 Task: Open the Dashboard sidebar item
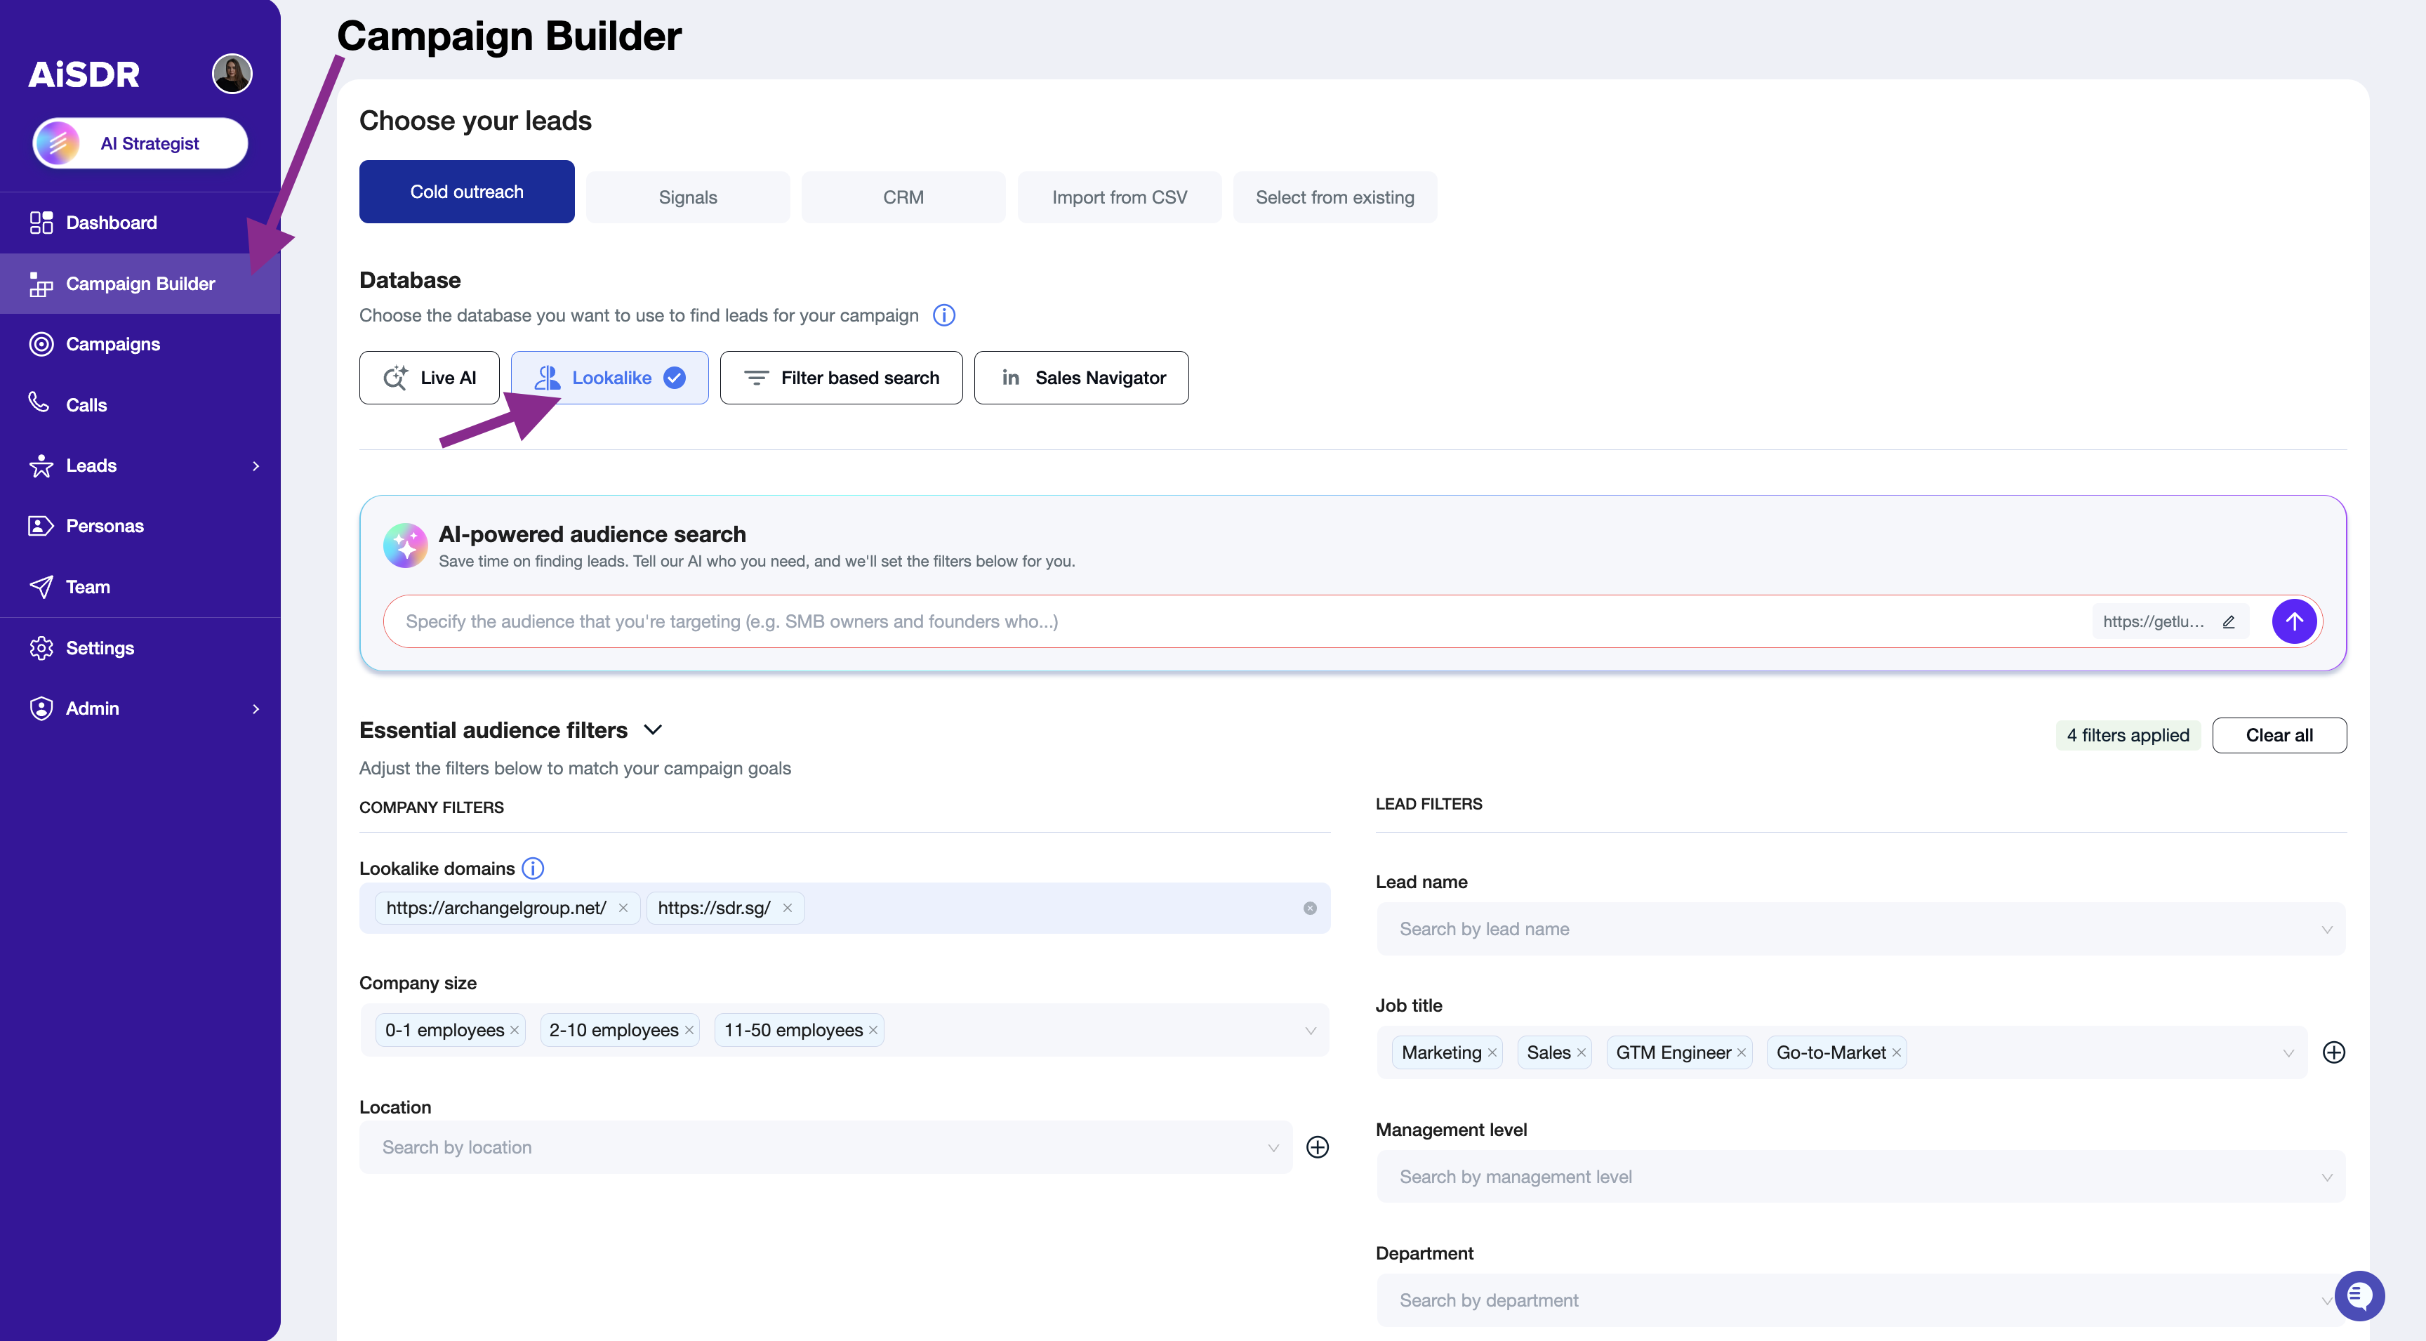click(140, 223)
